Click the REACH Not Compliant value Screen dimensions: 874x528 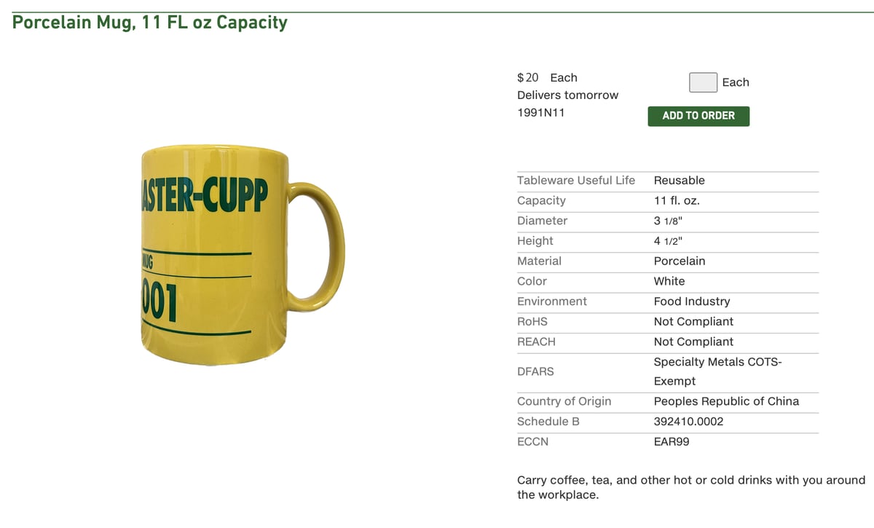pos(693,342)
